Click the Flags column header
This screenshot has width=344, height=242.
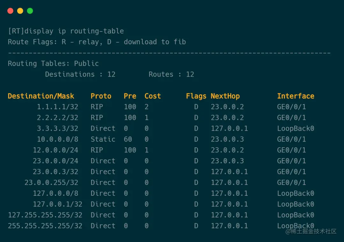point(196,96)
